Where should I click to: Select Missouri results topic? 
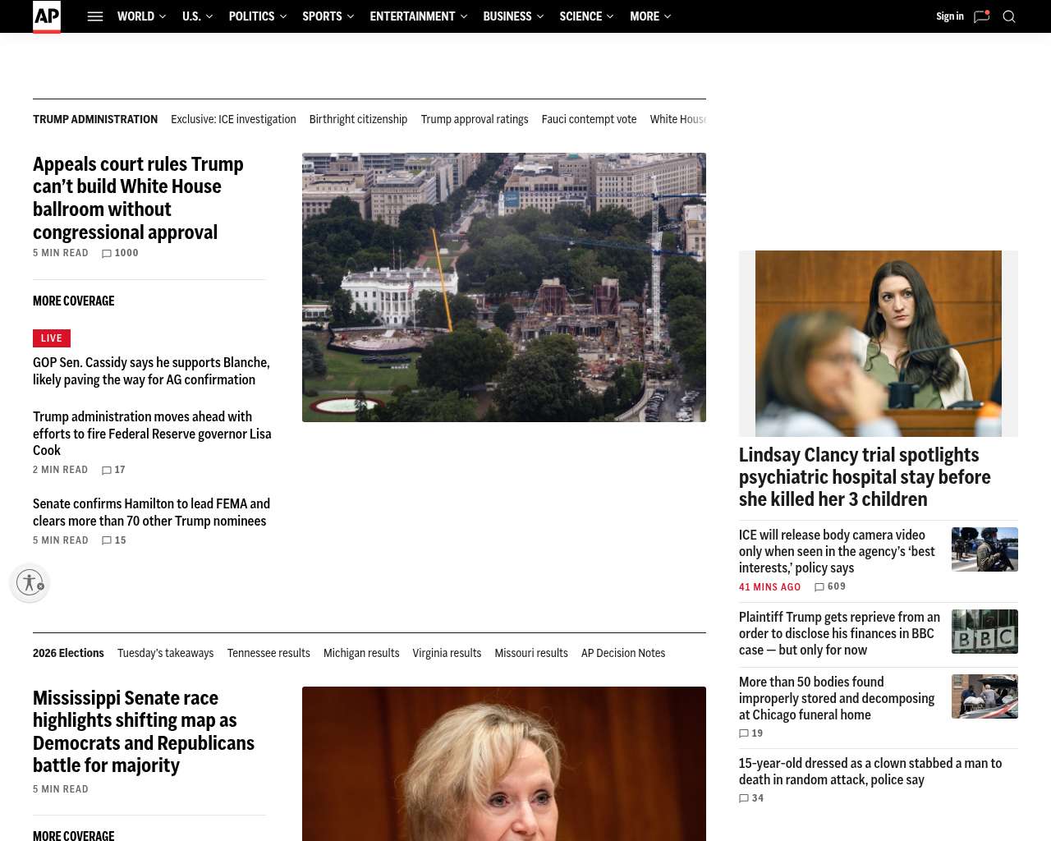click(531, 653)
